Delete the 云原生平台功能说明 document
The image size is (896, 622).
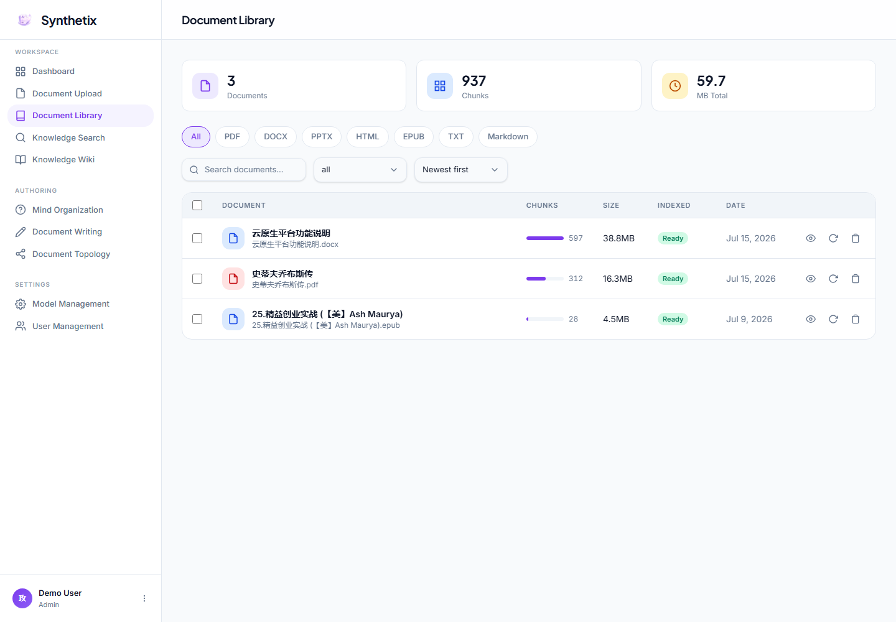[x=856, y=238]
